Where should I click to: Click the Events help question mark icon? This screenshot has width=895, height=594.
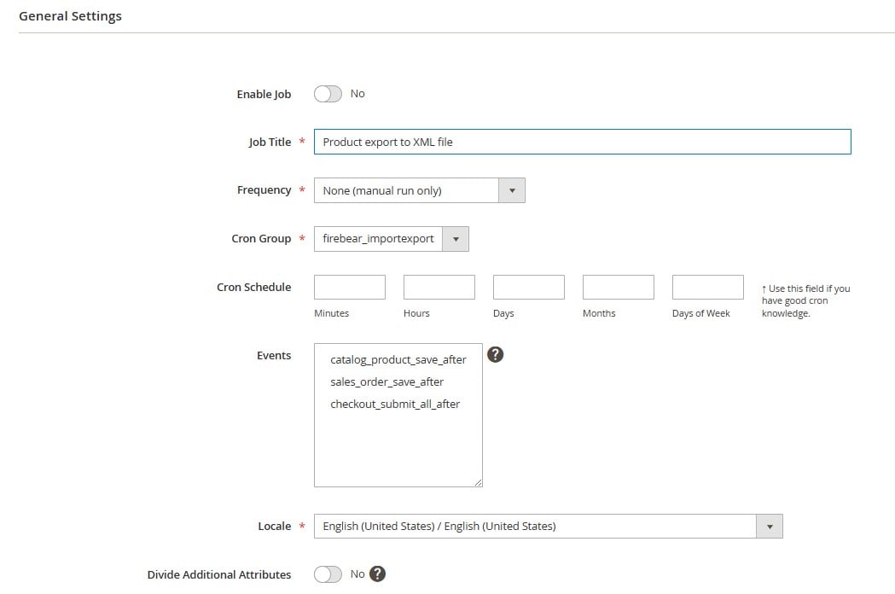[x=496, y=355]
